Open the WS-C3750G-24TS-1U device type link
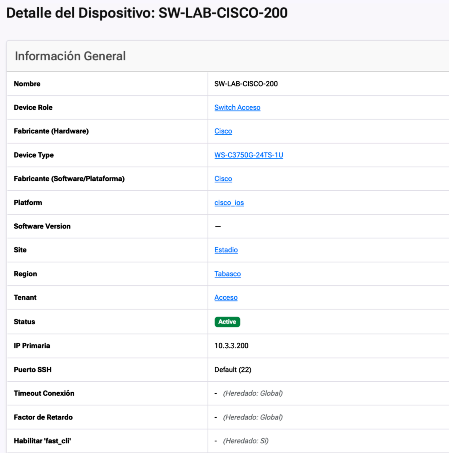Viewport: 449px width, 453px height. [x=248, y=155]
